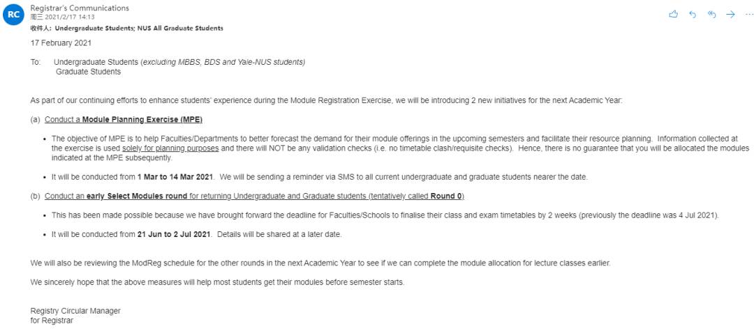Viewport: 754px width, 331px height.
Task: Click 'Registry Circular Manager' signature line
Action: [x=75, y=310]
